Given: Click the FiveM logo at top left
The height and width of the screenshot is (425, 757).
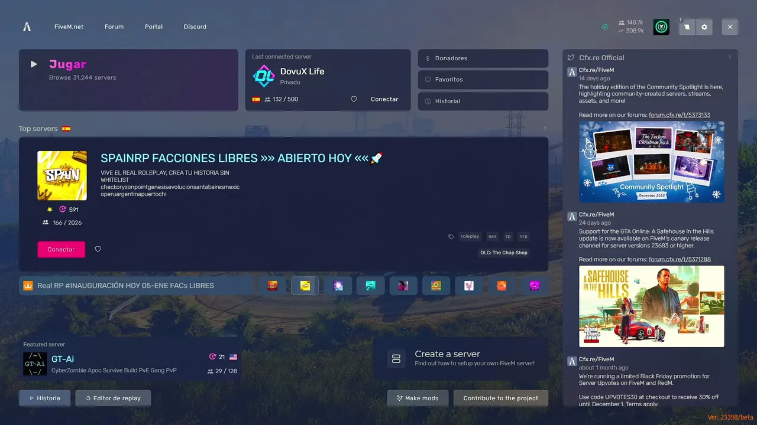Looking at the screenshot, I should coord(27,27).
